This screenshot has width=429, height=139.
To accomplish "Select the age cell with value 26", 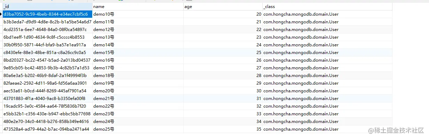I will click(223, 60).
